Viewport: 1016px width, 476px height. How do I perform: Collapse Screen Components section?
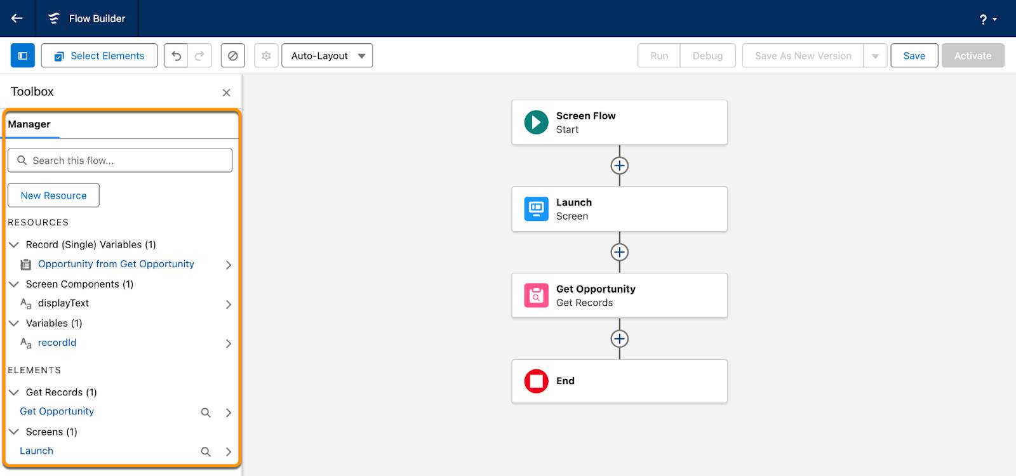[14, 284]
